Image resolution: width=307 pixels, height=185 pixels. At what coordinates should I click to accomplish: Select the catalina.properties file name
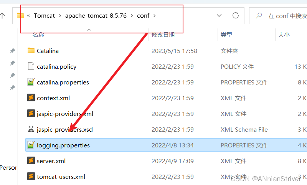click(x=63, y=83)
